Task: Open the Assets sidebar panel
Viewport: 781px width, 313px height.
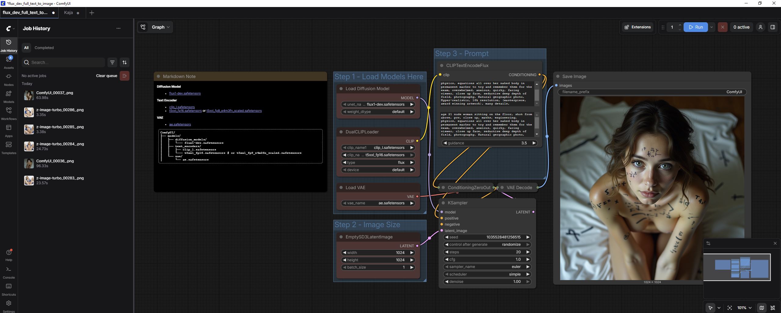Action: tap(9, 62)
